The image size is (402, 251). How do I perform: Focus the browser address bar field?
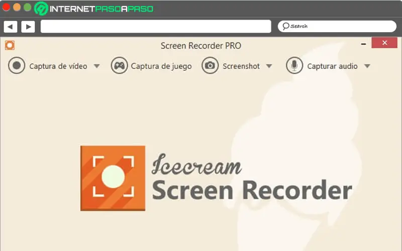(x=156, y=27)
